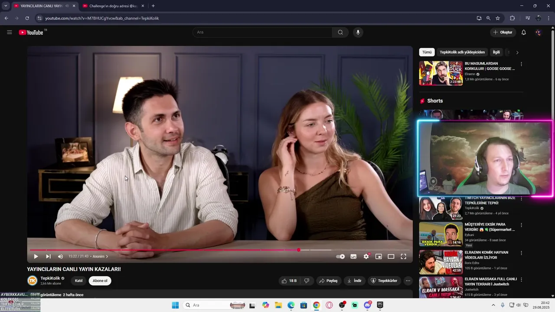555x312 pixels.
Task: Go to the YouTube home logo
Action: [x=31, y=32]
